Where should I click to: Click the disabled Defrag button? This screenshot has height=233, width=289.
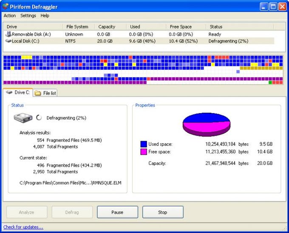point(72,212)
